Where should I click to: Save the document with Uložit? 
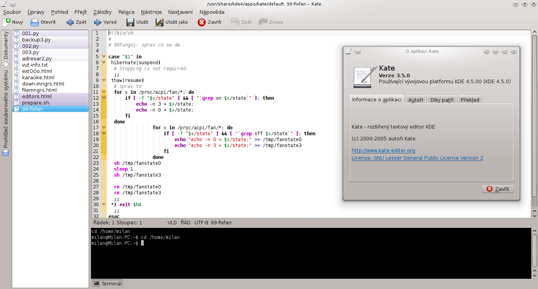[x=137, y=22]
